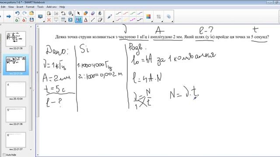This screenshot has height=157, width=280.
Task: Open the Help menu
Action: [x=62, y=7]
